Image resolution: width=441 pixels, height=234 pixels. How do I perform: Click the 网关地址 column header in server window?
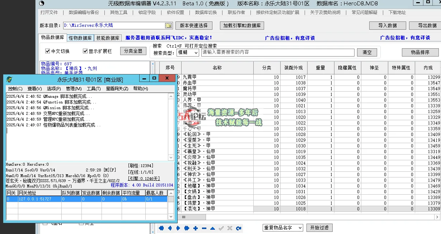[x=39, y=193]
